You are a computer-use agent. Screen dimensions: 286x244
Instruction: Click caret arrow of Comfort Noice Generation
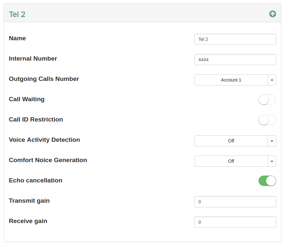(x=272, y=161)
